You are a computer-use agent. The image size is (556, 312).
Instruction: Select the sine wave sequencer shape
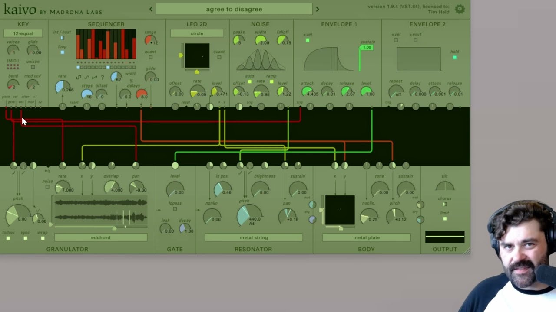coord(86,78)
